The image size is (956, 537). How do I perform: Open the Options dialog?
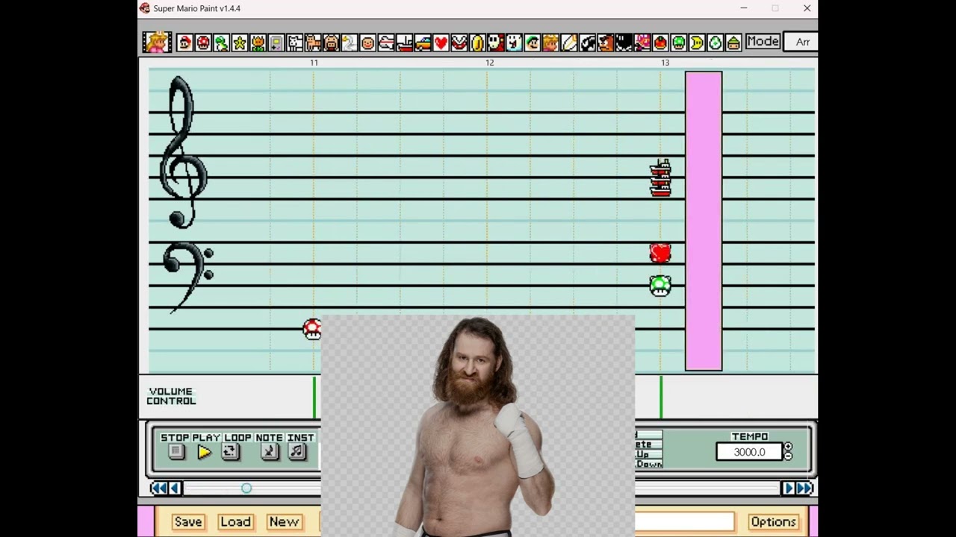click(x=773, y=521)
